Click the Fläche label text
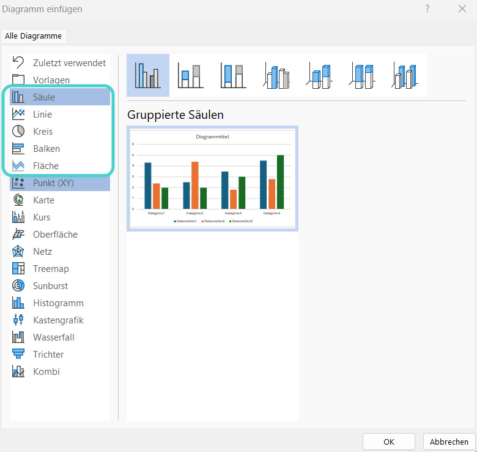 (x=46, y=166)
